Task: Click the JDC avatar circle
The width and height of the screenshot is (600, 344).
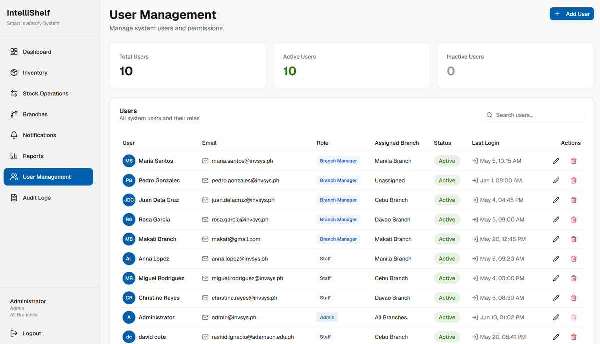Action: 129,200
